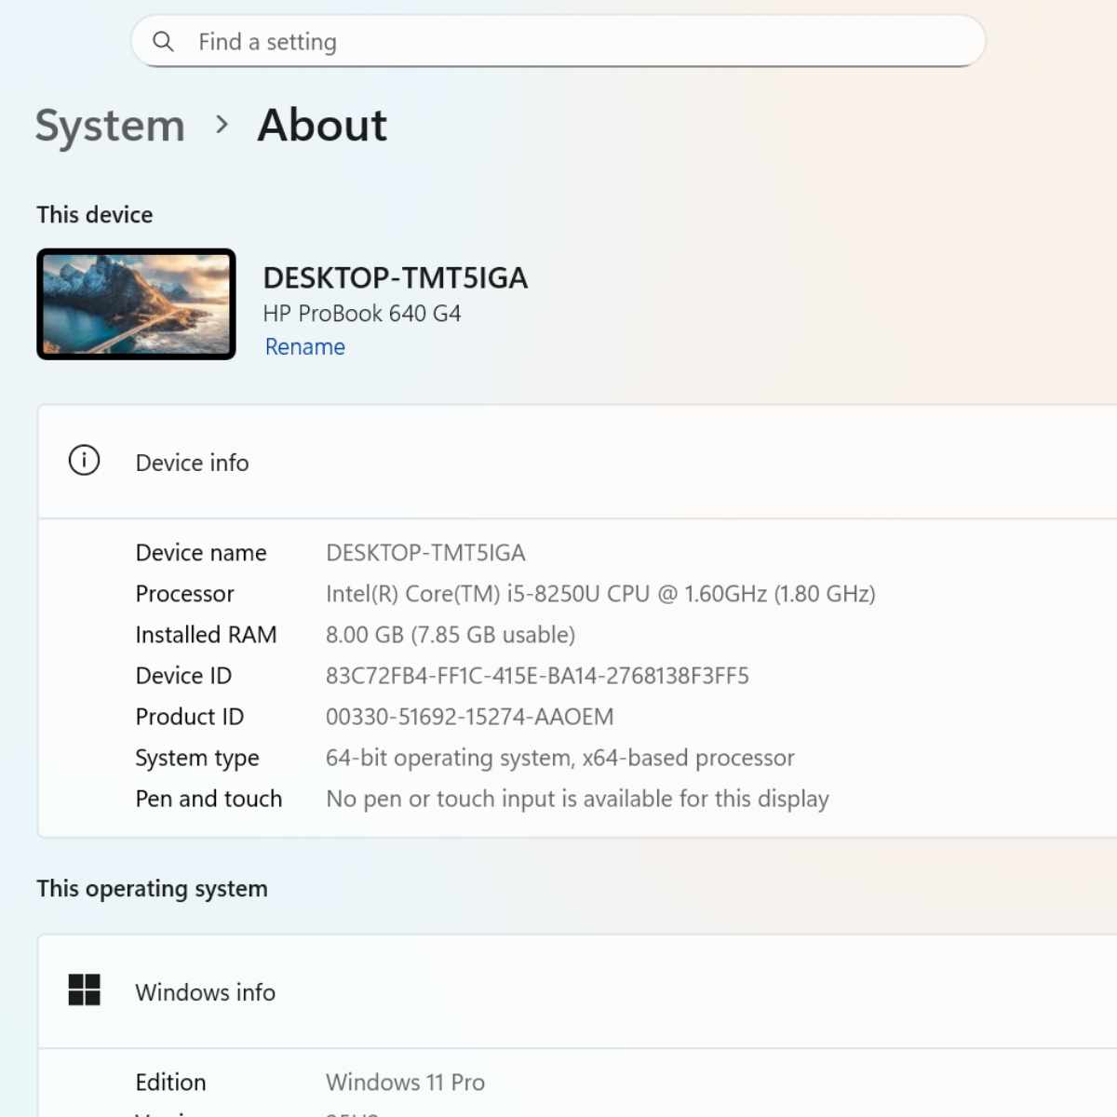This screenshot has height=1117, width=1117.
Task: Click the Device ID label
Action: (x=183, y=676)
